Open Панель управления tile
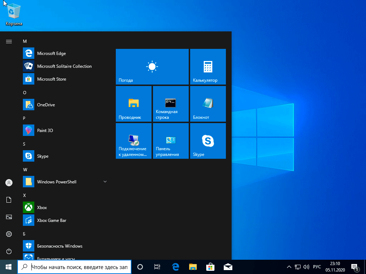Image resolution: width=366 pixels, height=274 pixels. (170, 141)
